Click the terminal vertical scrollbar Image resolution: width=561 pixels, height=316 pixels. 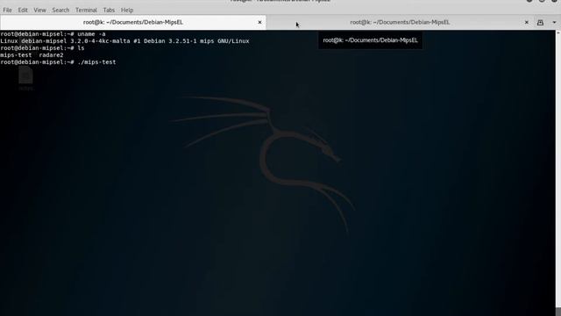pos(558,169)
